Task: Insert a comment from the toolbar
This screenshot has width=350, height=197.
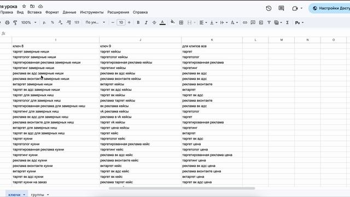Action: click(253, 22)
